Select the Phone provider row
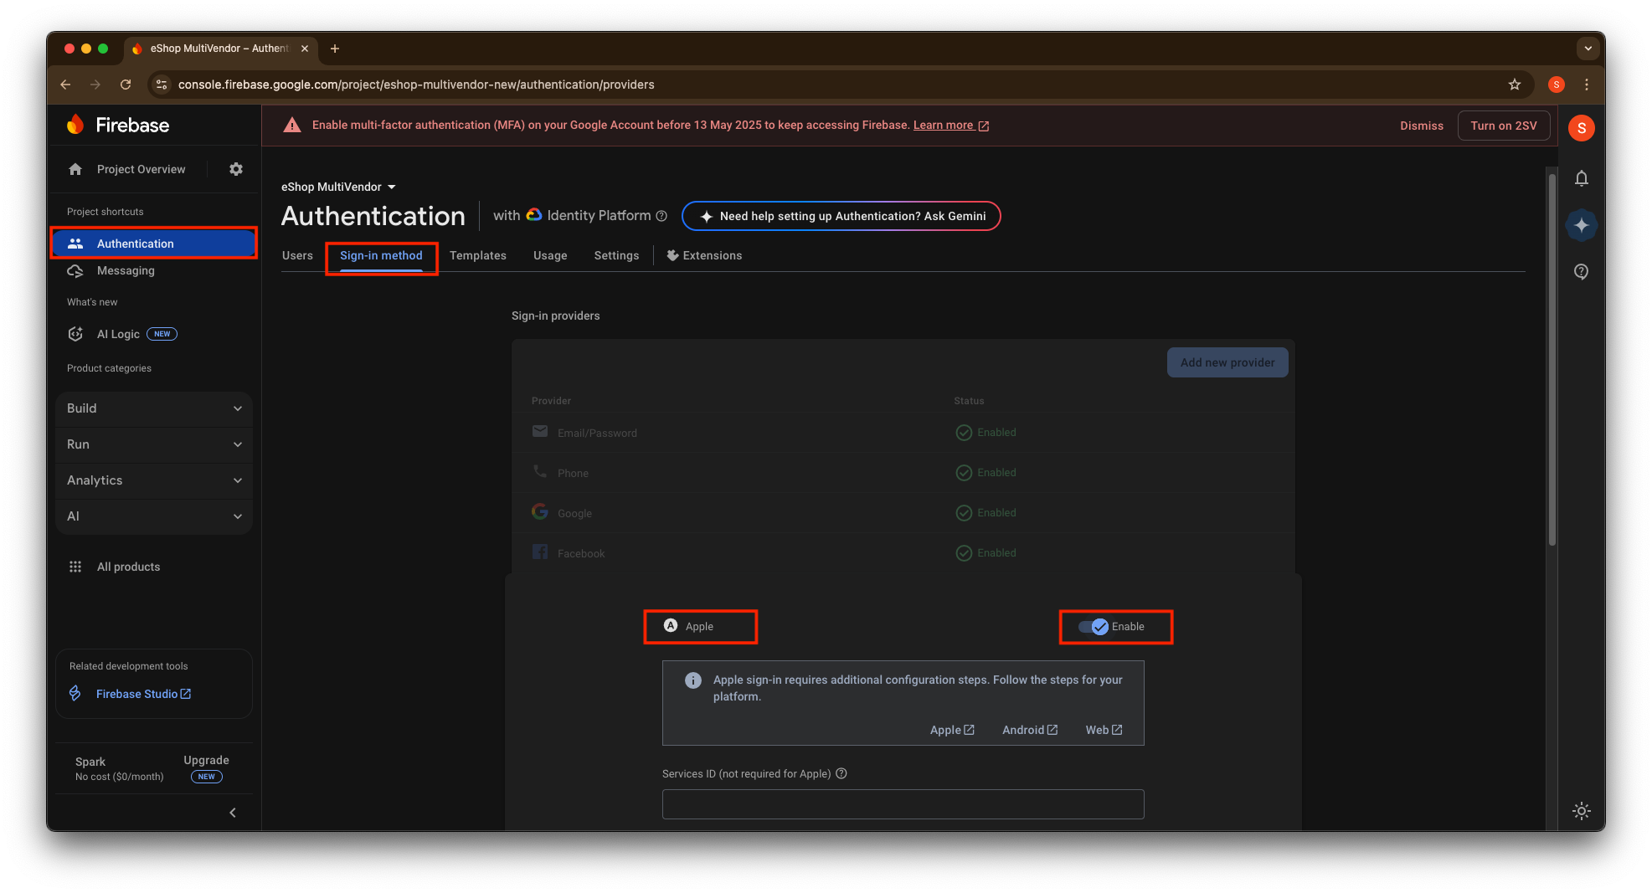The height and width of the screenshot is (893, 1652). (x=903, y=473)
